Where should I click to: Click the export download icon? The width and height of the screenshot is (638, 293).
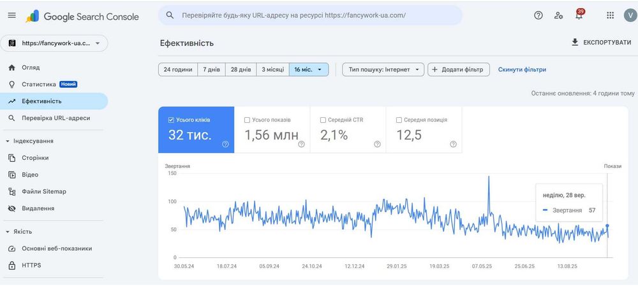575,42
